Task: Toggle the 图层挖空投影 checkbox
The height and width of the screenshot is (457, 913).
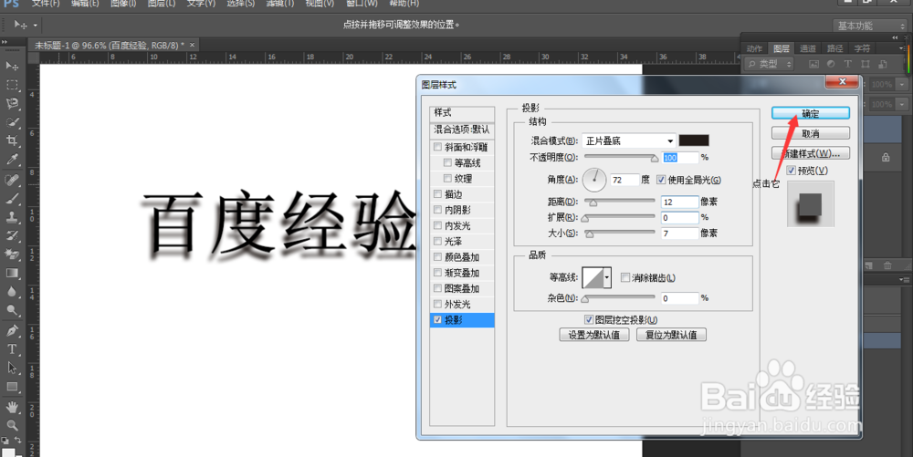Action: (589, 320)
